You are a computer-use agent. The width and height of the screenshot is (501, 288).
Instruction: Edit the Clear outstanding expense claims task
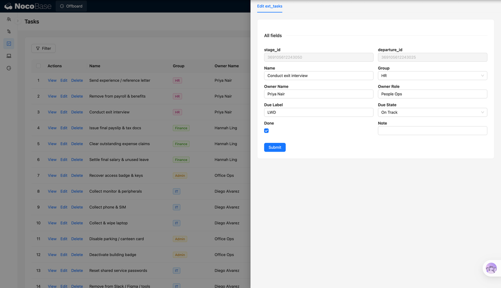pos(64,144)
